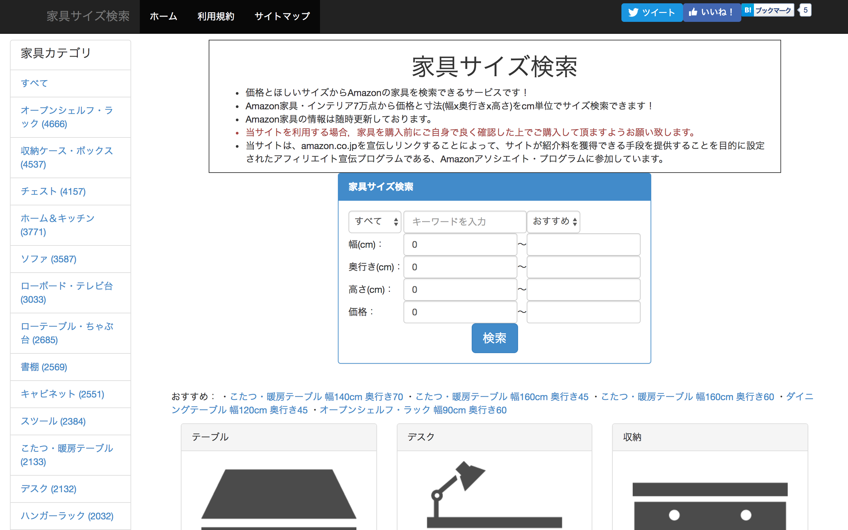Click the キーワードを入力 keyword field
Screen dimensions: 848x530
pyautogui.click(x=465, y=221)
